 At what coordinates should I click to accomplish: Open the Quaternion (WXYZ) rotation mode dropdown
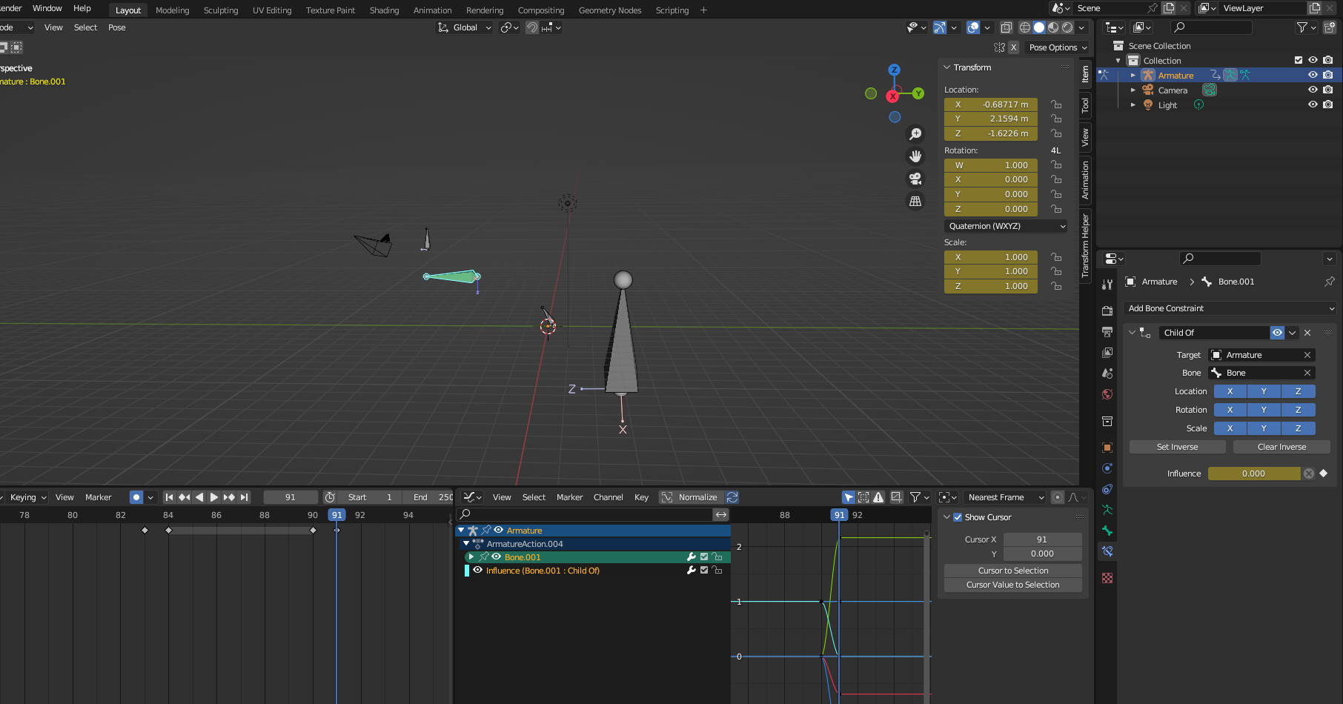pyautogui.click(x=1007, y=226)
